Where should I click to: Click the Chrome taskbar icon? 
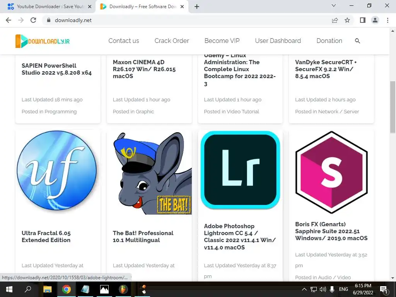(67, 289)
